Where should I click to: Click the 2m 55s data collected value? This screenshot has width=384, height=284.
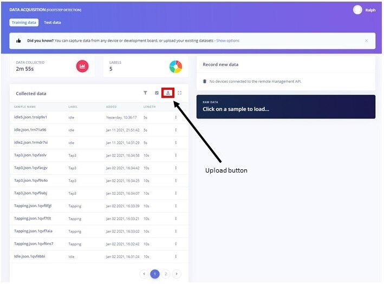pos(25,69)
